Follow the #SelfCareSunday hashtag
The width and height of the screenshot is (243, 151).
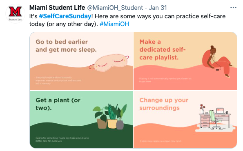tap(65, 16)
